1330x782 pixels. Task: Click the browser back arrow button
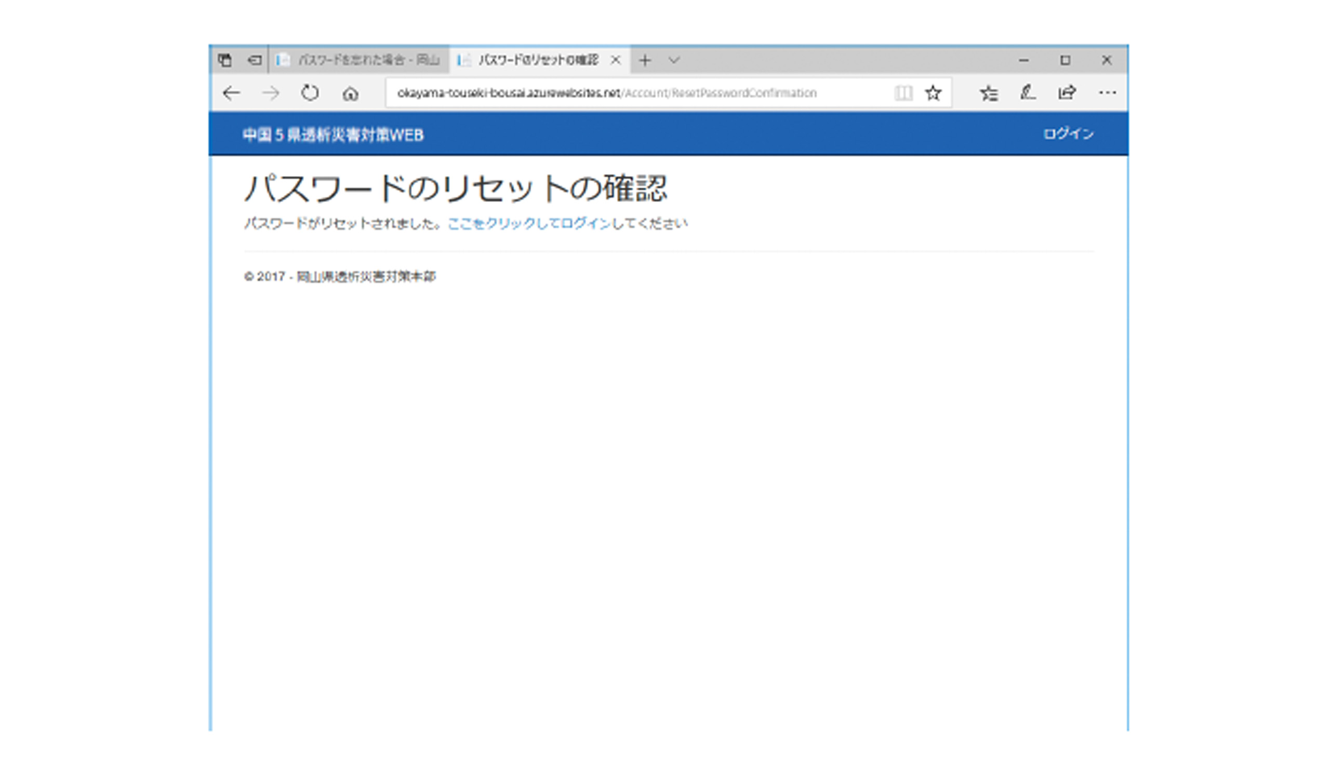(x=231, y=93)
